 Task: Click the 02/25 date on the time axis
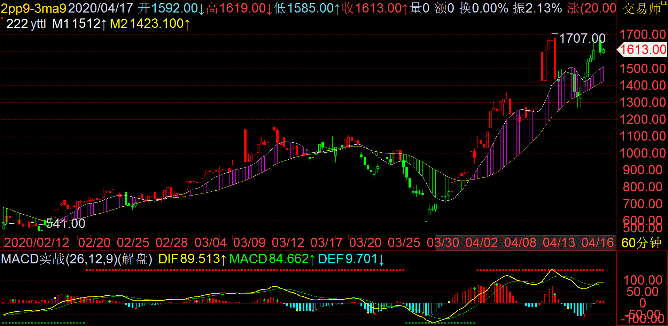tap(133, 242)
